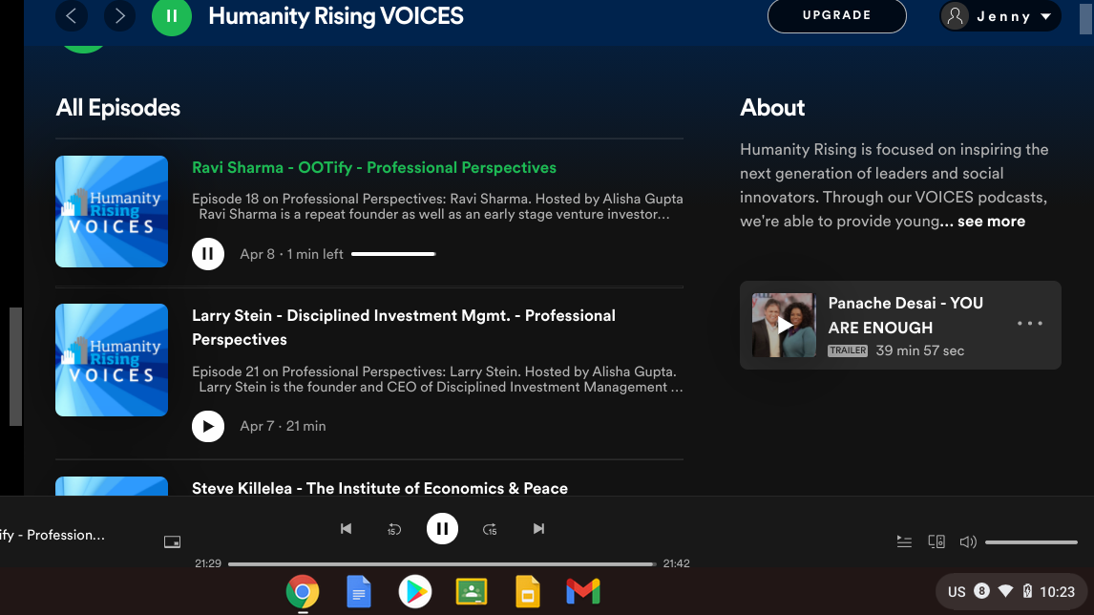Image resolution: width=1094 pixels, height=615 pixels.
Task: Go back with the left arrow button
Action: pos(72,15)
